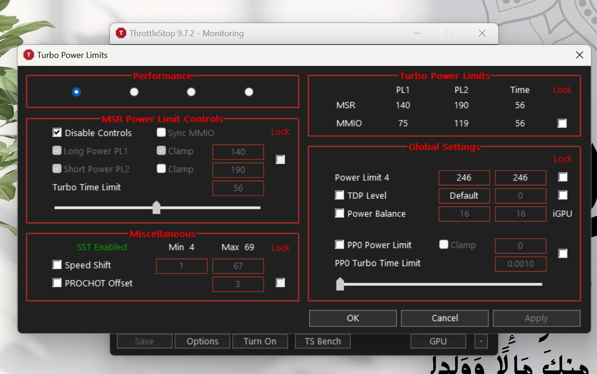Click the Turbo Time Limit field showing 56
The height and width of the screenshot is (374, 597).
[238, 188]
